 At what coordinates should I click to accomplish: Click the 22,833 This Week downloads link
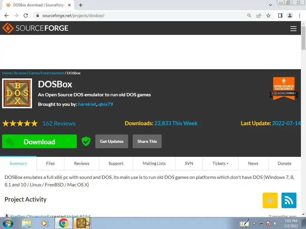coord(176,123)
